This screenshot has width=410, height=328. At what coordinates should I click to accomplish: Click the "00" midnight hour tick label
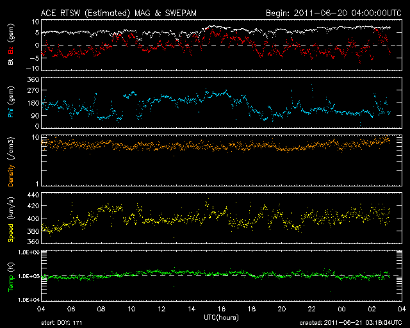pyautogui.click(x=341, y=309)
